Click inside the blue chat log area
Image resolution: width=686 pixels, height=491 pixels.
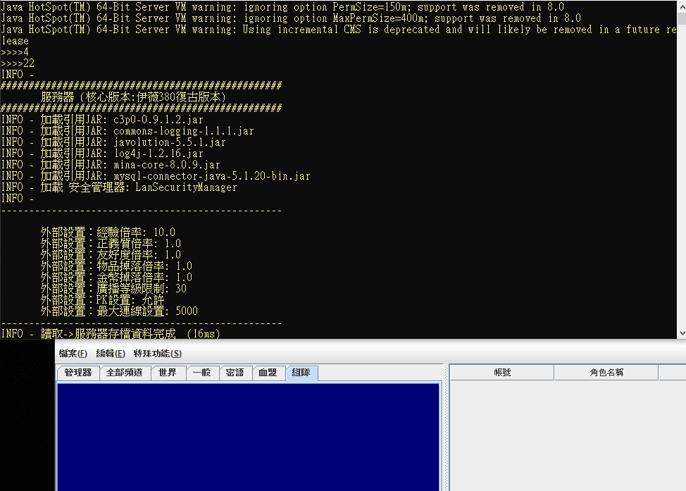(x=248, y=437)
